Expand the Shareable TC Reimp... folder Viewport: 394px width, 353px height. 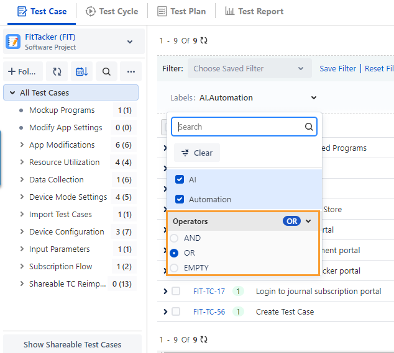pyautogui.click(x=22, y=284)
